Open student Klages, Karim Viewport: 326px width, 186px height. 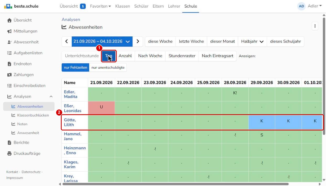pos(71,164)
